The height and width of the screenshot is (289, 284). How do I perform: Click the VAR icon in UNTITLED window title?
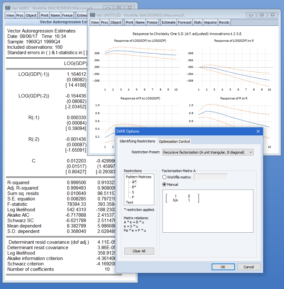pos(93,15)
